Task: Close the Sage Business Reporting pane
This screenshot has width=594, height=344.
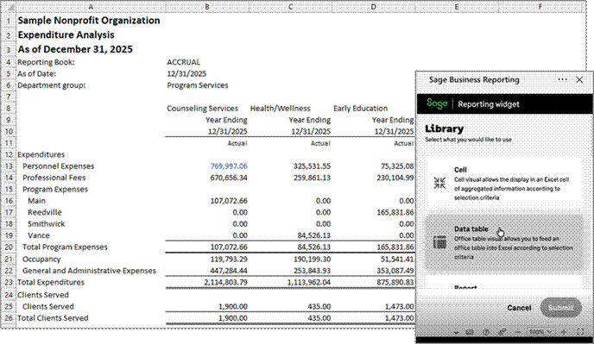Action: click(x=579, y=79)
